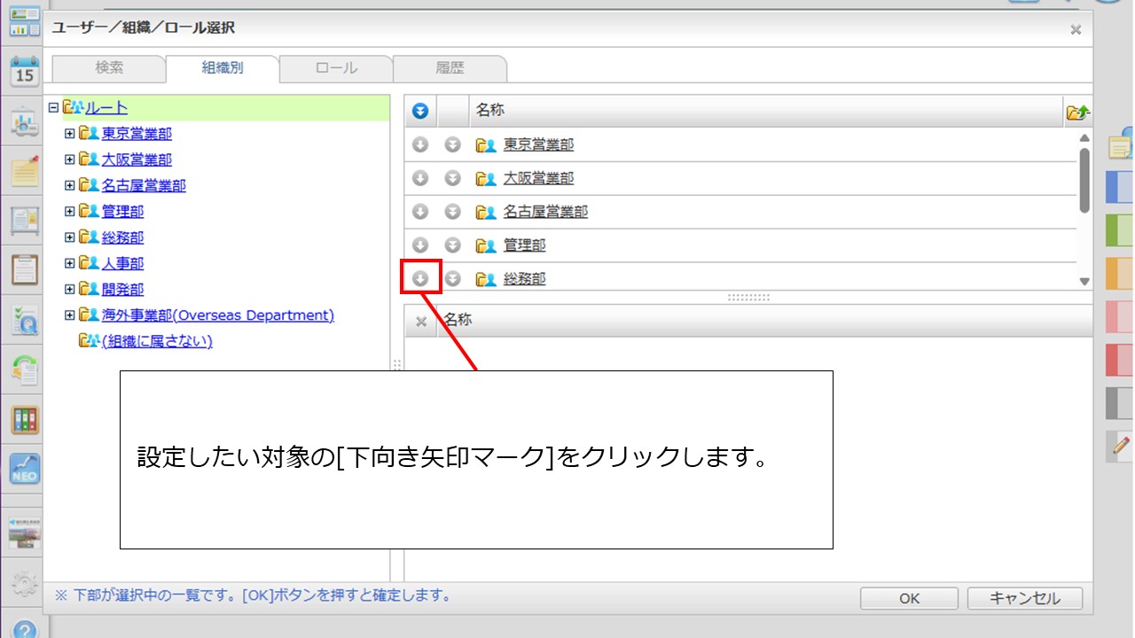
Task: Click the キャンセル button
Action: [x=1024, y=598]
